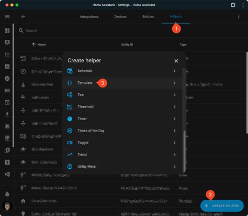Choose the Trend helper label
The image size is (248, 216).
point(82,155)
